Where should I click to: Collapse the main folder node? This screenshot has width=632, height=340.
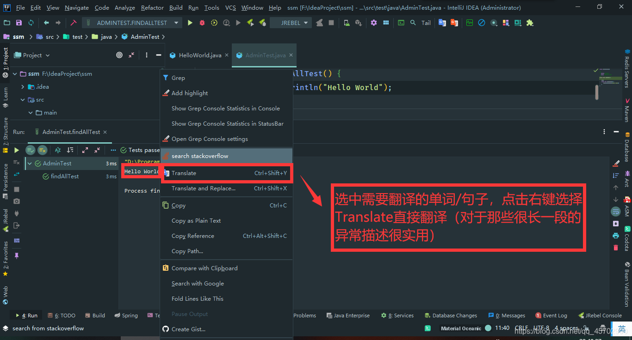click(31, 112)
